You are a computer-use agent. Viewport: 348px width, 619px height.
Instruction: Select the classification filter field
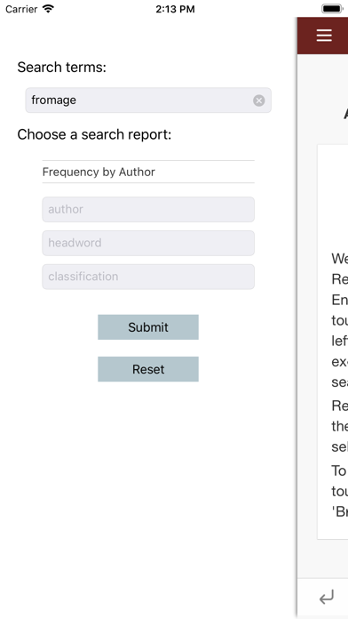pyautogui.click(x=148, y=277)
